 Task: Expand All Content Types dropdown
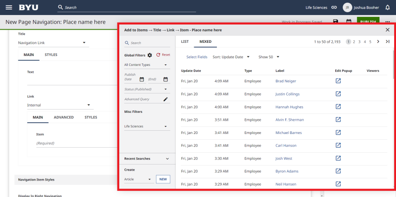(146, 65)
